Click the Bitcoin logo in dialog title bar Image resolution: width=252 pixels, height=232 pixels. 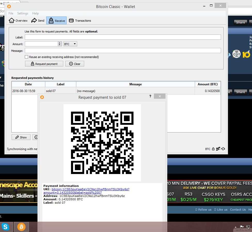click(x=42, y=97)
